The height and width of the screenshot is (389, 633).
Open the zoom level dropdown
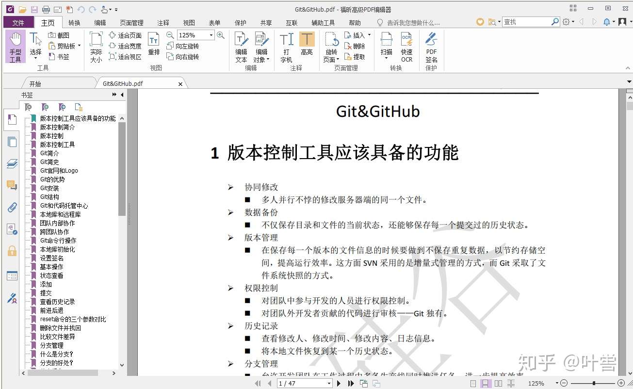[x=210, y=34]
